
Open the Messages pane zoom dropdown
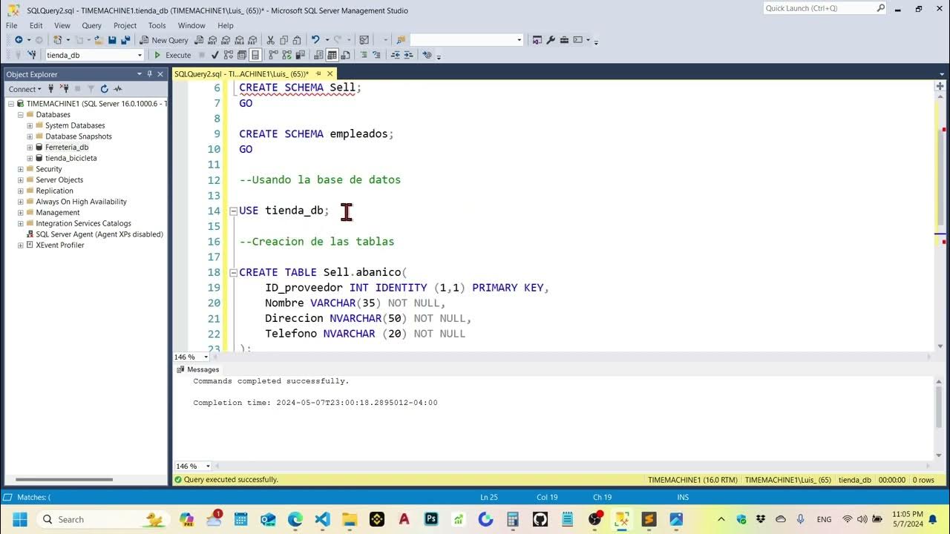[207, 466]
